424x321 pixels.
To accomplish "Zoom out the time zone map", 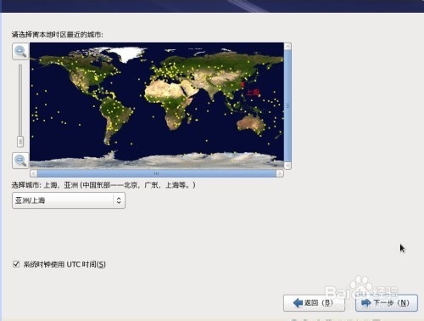I will 20,160.
